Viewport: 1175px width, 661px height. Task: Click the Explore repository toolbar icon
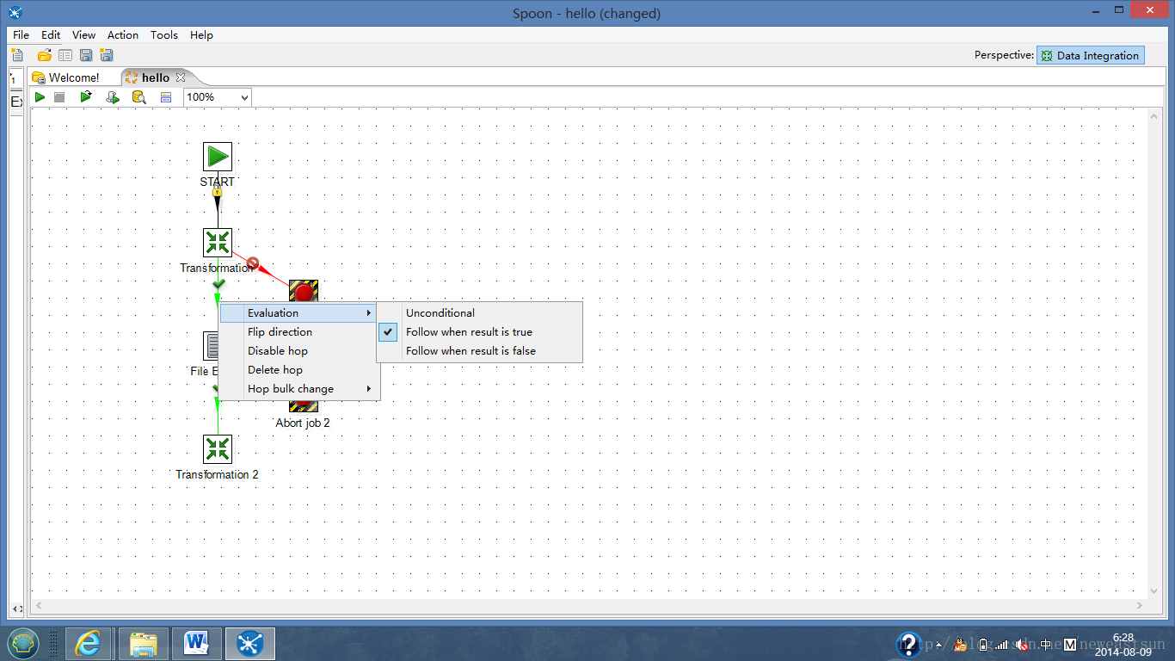click(x=65, y=55)
